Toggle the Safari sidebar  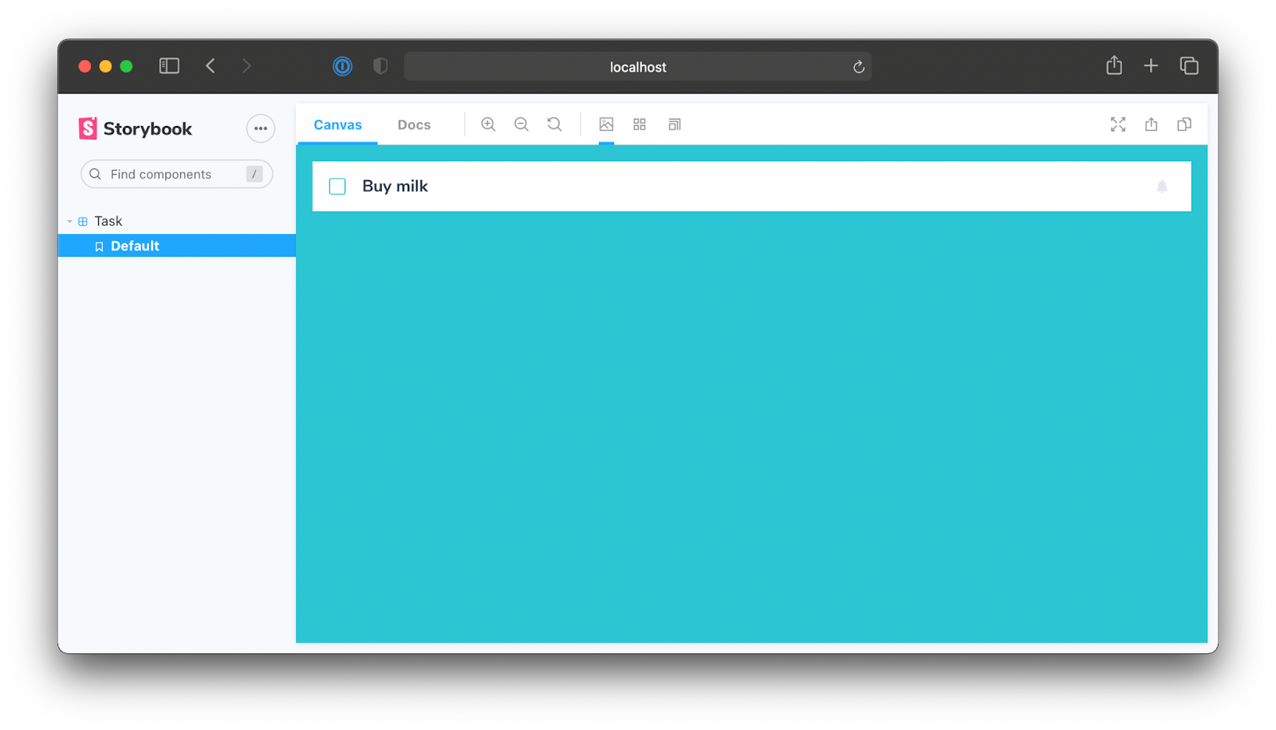pos(169,66)
